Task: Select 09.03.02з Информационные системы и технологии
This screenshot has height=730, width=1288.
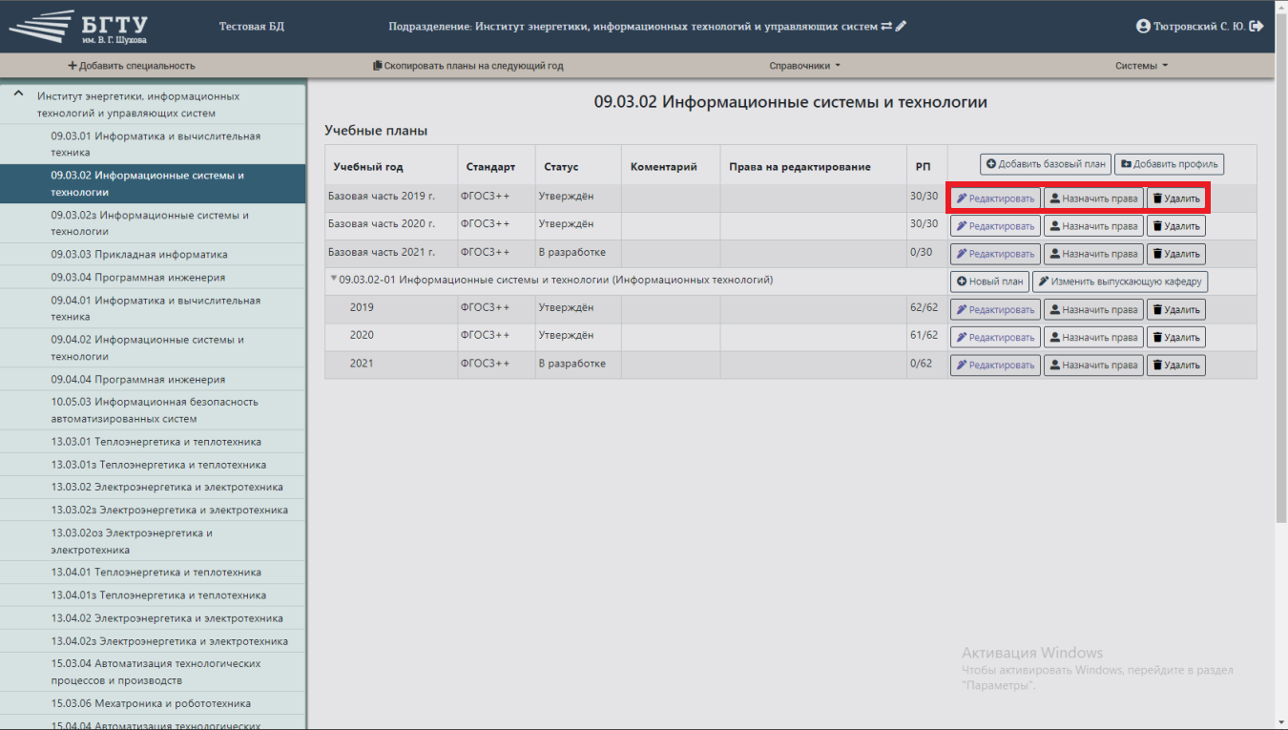Action: pyautogui.click(x=153, y=223)
